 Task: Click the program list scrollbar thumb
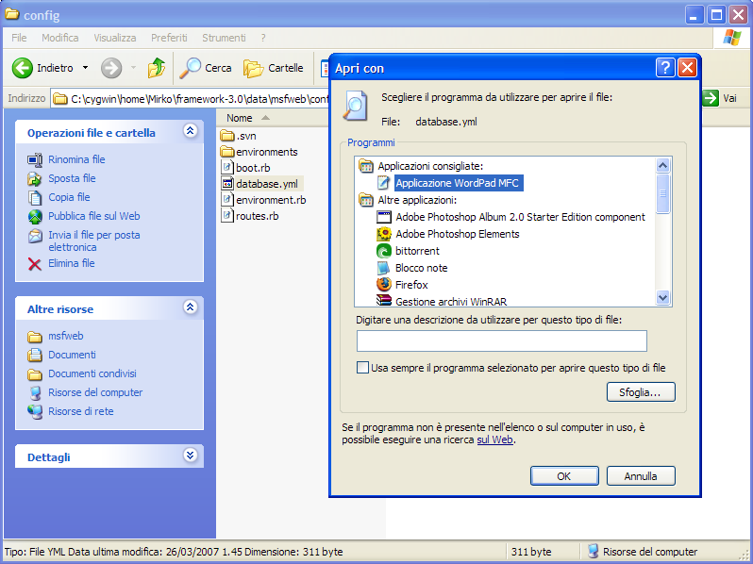[662, 193]
